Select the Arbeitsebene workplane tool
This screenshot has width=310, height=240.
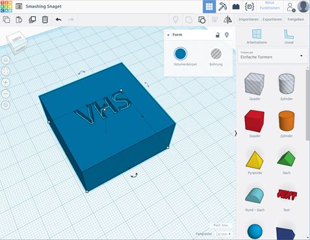[x=257, y=36]
